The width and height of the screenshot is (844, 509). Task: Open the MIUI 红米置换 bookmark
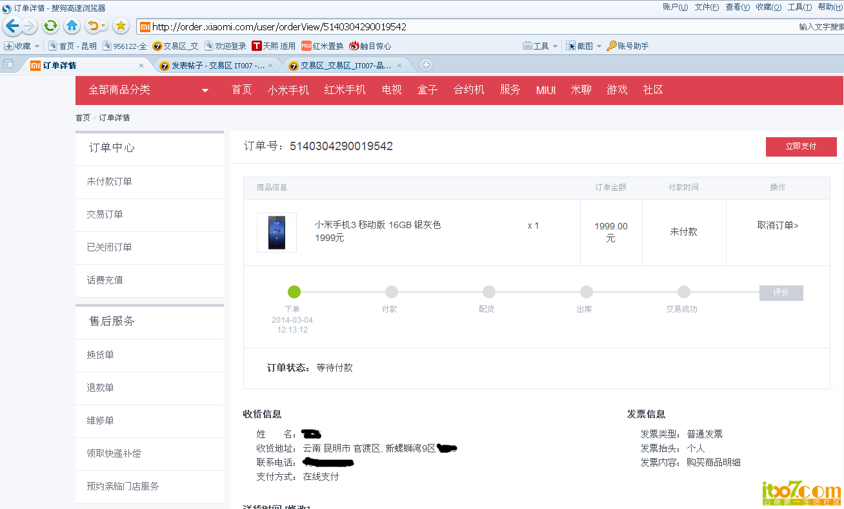coord(322,46)
